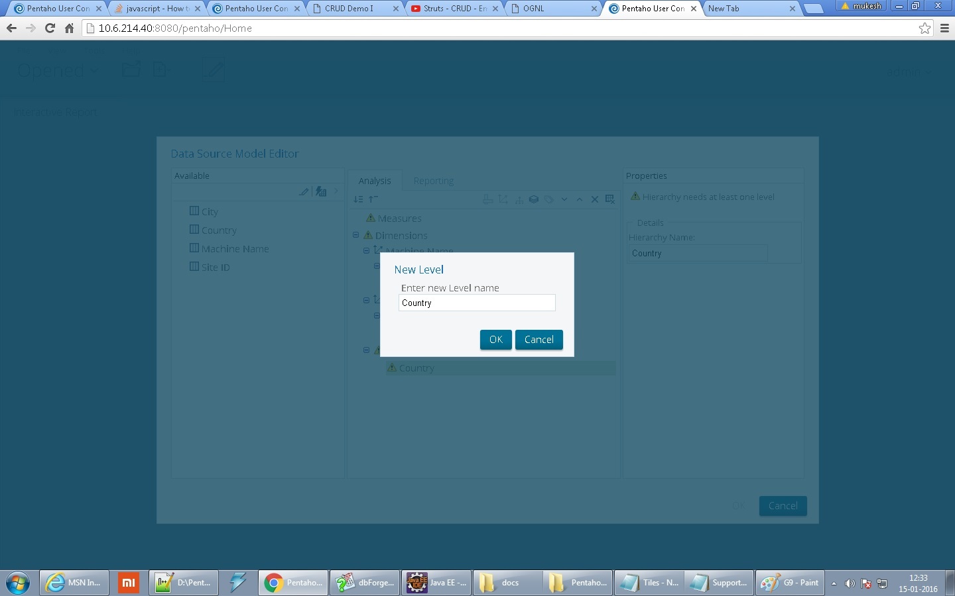Click Cancel in Data Source Model Editor
The image size is (955, 596).
click(x=783, y=506)
